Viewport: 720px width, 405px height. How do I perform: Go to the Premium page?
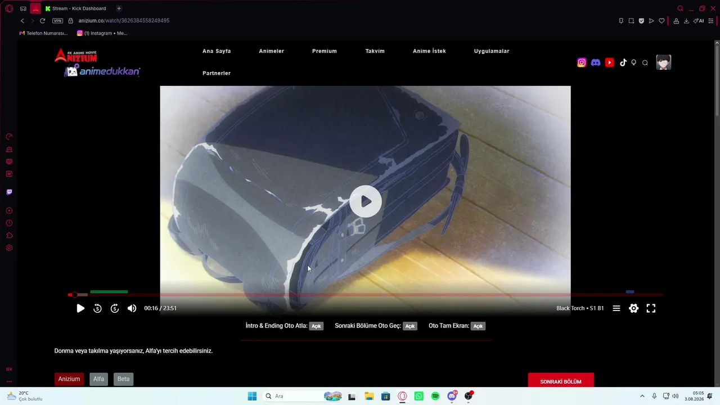[325, 51]
